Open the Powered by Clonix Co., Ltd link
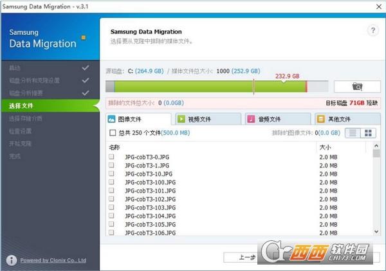 pos(53,260)
